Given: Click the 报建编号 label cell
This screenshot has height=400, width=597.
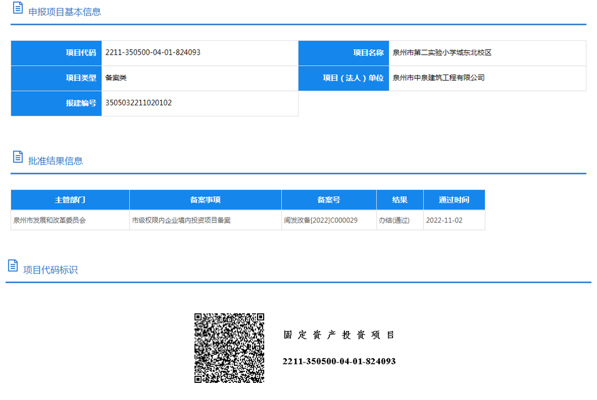Looking at the screenshot, I should [56, 103].
